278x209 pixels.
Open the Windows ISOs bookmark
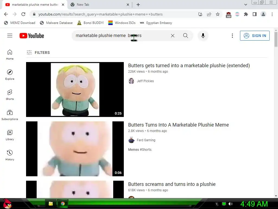click(122, 23)
